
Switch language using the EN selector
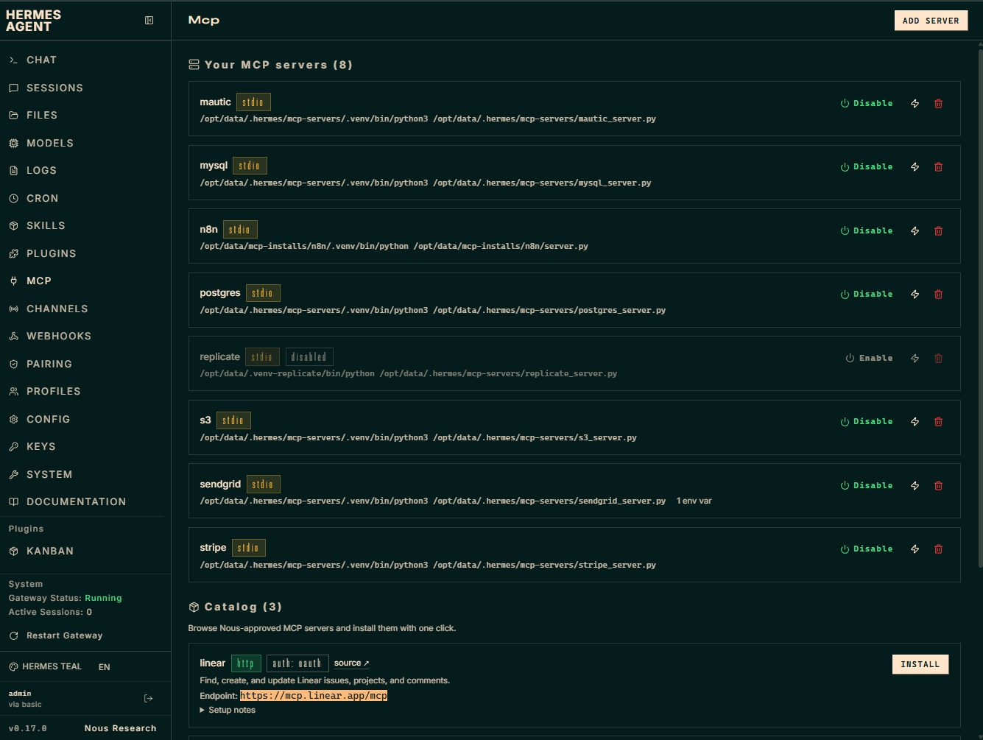click(105, 667)
